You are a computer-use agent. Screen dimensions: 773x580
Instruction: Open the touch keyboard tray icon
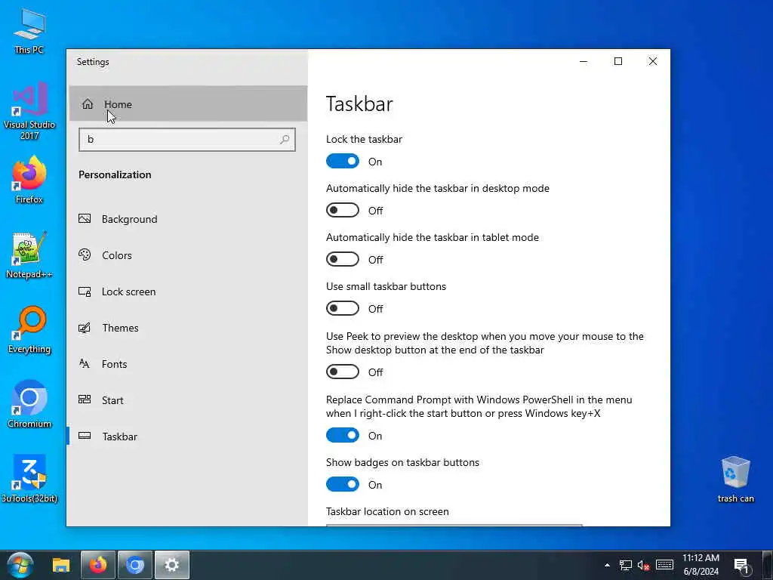[664, 565]
